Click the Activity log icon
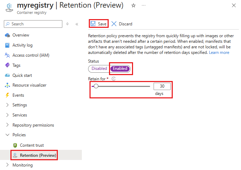241x170 pixels. coord(7,45)
